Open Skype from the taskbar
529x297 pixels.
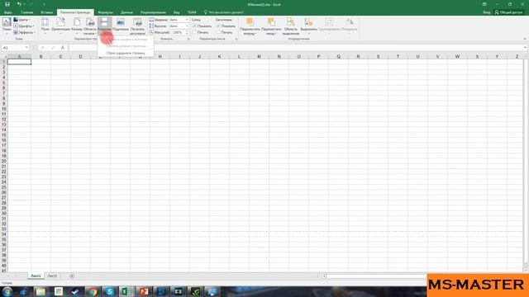click(109, 291)
